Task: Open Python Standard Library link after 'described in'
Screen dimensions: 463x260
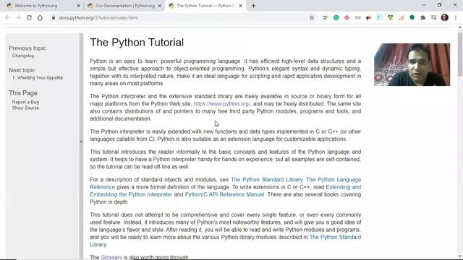Action: coord(335,237)
